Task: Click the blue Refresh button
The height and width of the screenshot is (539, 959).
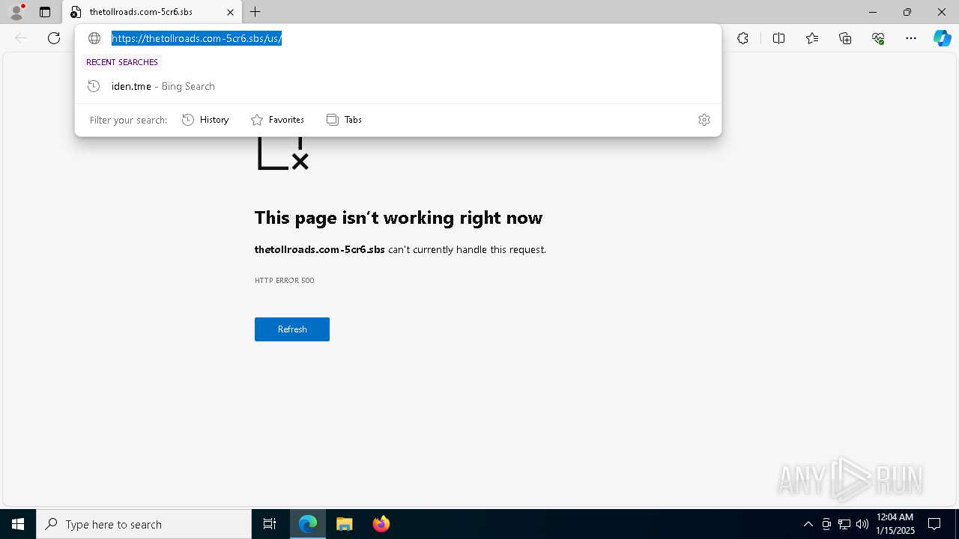Action: pyautogui.click(x=292, y=329)
